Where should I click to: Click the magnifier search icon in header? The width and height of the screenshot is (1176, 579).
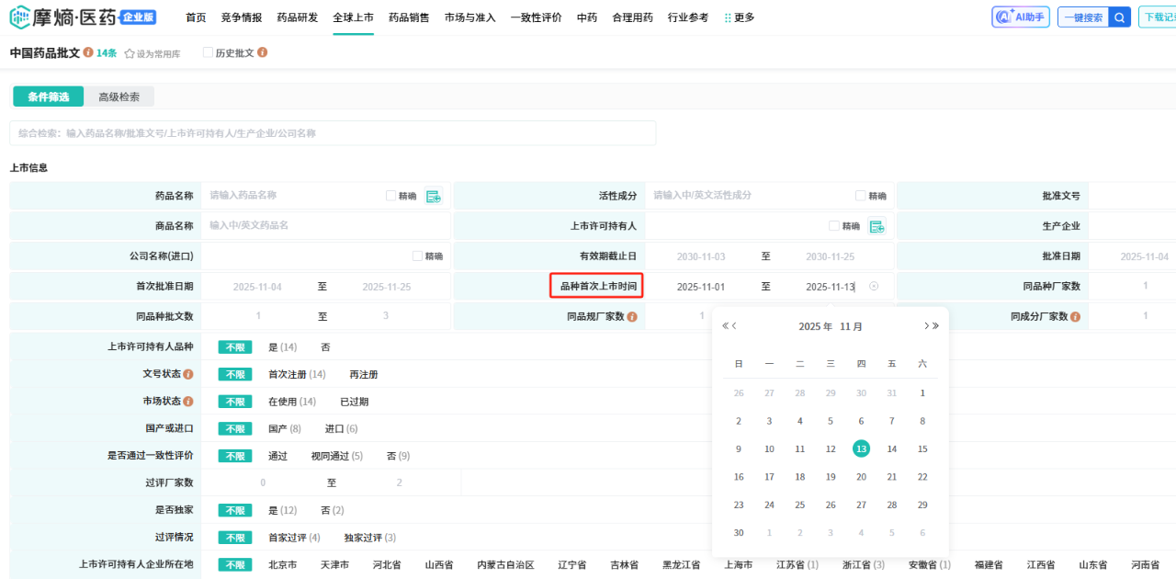point(1119,17)
